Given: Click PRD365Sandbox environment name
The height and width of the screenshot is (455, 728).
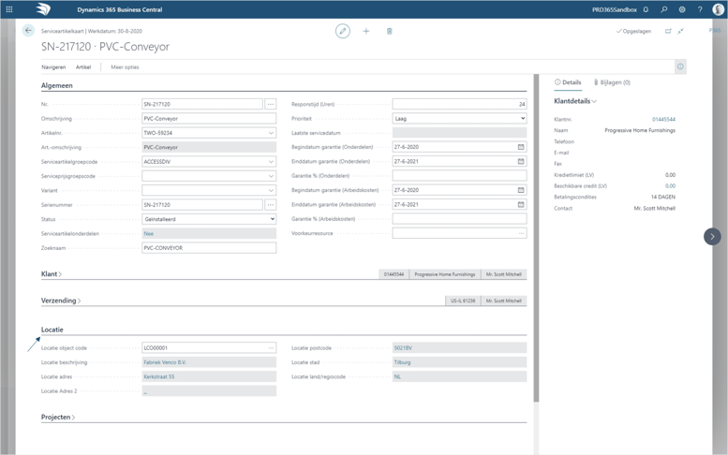Looking at the screenshot, I should click(x=615, y=9).
